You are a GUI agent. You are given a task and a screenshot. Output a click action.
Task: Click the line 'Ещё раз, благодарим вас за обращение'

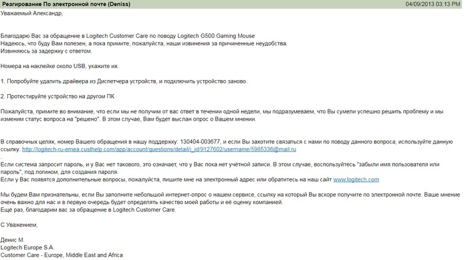[x=88, y=210]
